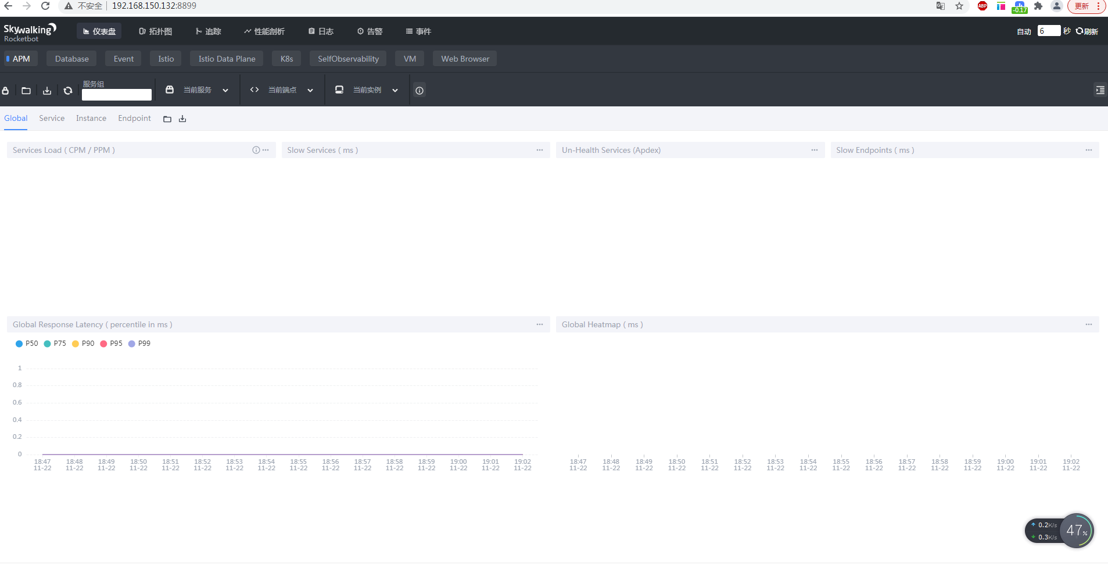Toggle the P50 legend in Global Response Latency
The height and width of the screenshot is (565, 1108).
[27, 344]
